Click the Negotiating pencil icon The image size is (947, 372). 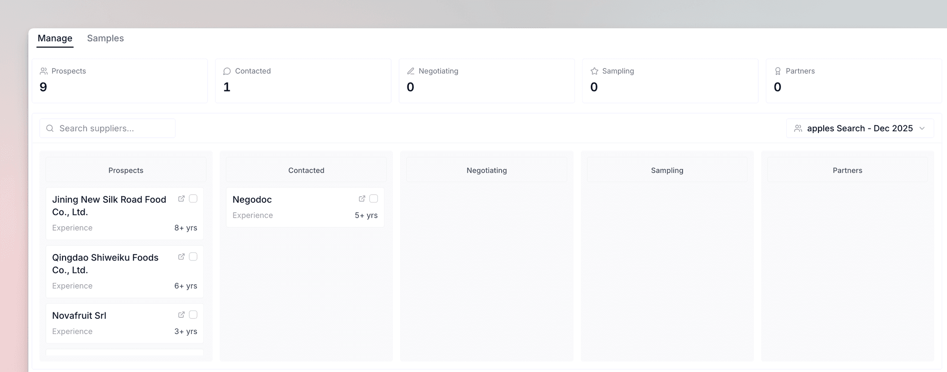(x=411, y=71)
